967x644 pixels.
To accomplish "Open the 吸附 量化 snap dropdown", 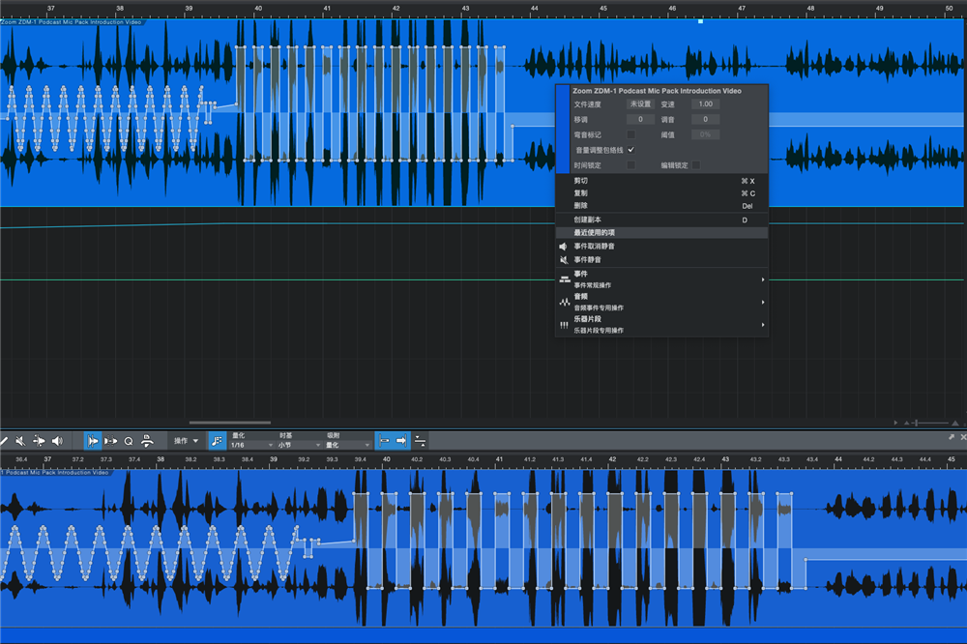I will pyautogui.click(x=347, y=445).
